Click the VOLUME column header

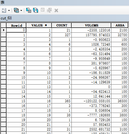tap(91, 25)
